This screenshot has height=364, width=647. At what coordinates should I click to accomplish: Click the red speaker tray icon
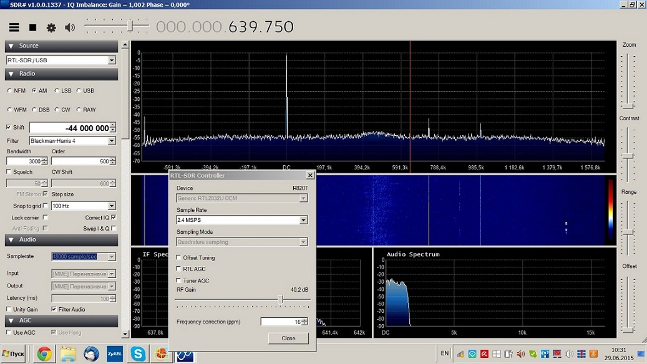[x=521, y=353]
